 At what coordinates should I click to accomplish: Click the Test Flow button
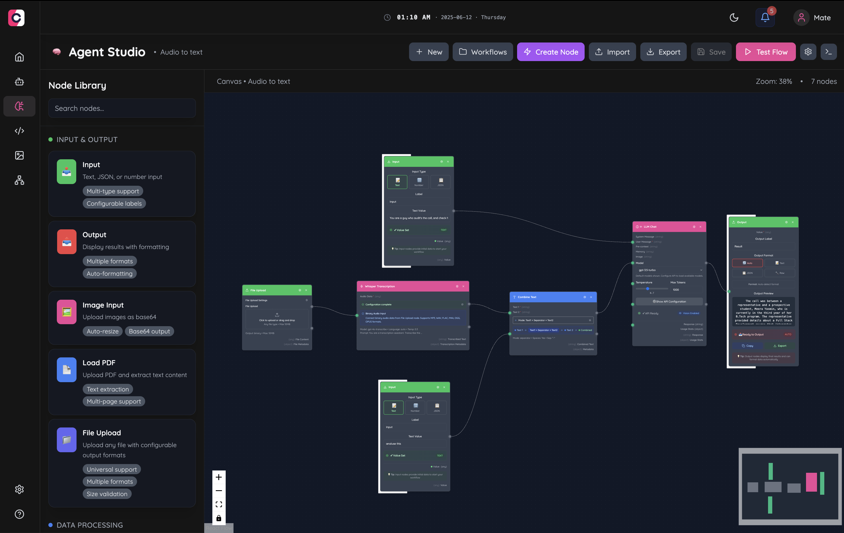pos(766,52)
